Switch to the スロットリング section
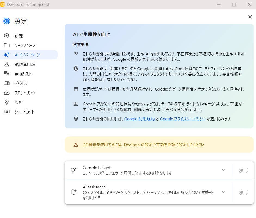 click(26, 93)
